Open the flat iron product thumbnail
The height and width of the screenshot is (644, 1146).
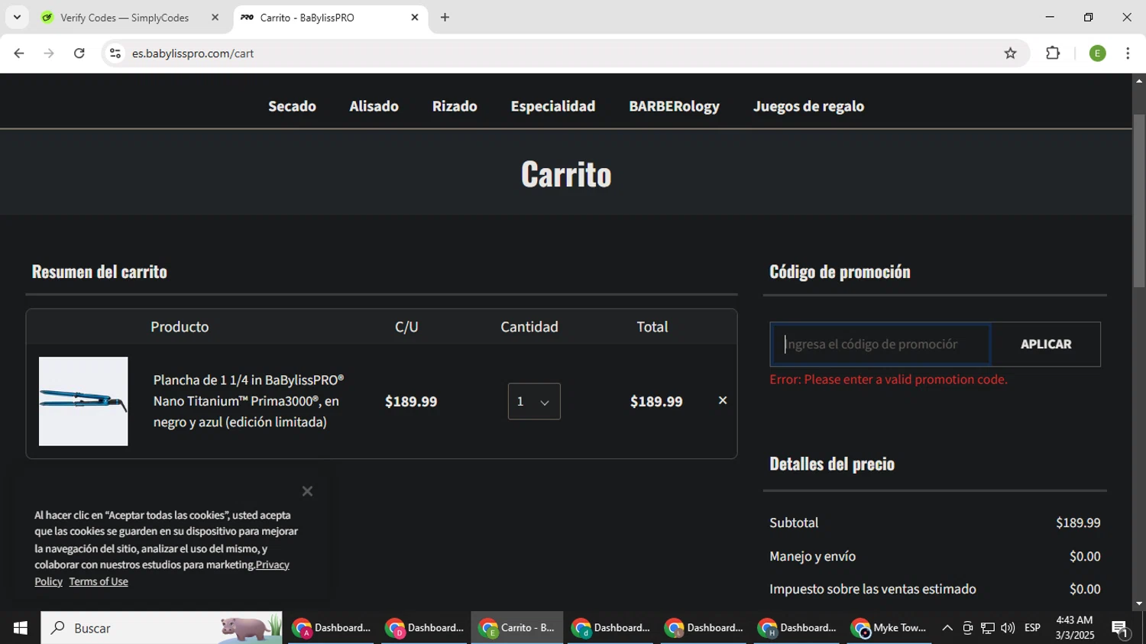point(83,401)
